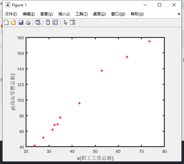Screen dimensions: 184x164
Task: Print the figure with the printer icon
Action: pyautogui.click(x=28, y=22)
